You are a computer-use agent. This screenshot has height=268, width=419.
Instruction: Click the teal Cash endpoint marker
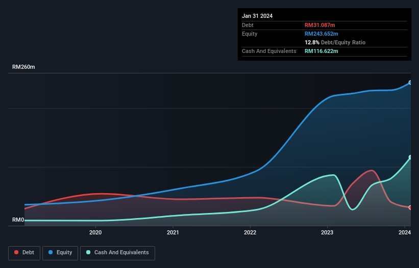click(410, 157)
